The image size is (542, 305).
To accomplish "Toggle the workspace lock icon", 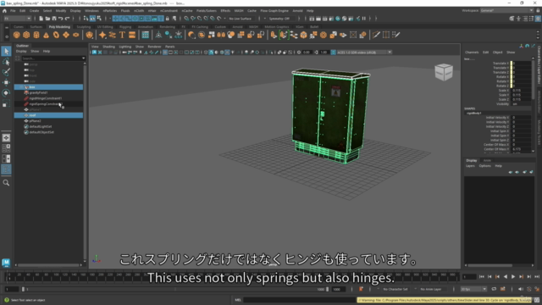I will (538, 11).
